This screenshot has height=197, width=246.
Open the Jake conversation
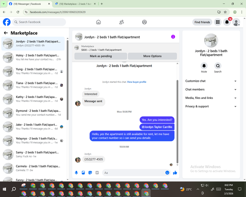(x=33, y=127)
